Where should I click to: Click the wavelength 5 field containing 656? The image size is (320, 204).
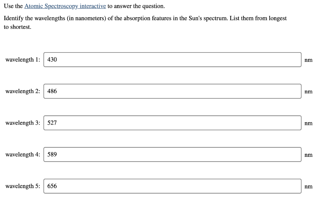[x=172, y=186]
